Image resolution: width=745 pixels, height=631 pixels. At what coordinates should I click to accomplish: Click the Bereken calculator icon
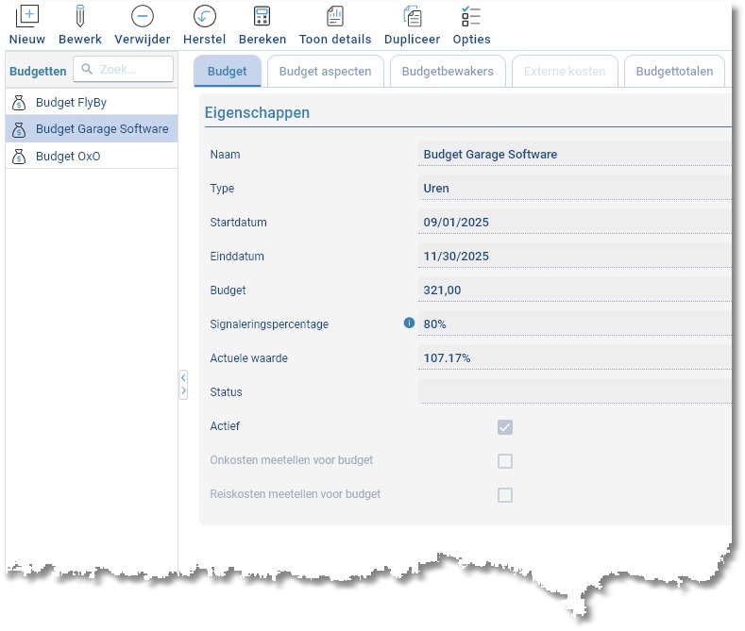tap(262, 16)
